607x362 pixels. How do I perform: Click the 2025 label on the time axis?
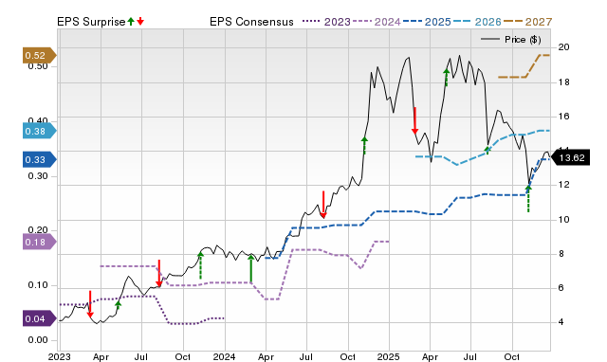[x=388, y=356]
